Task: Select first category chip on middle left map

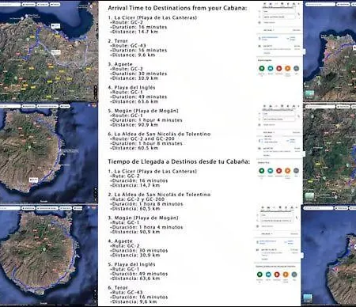Action: (28, 106)
